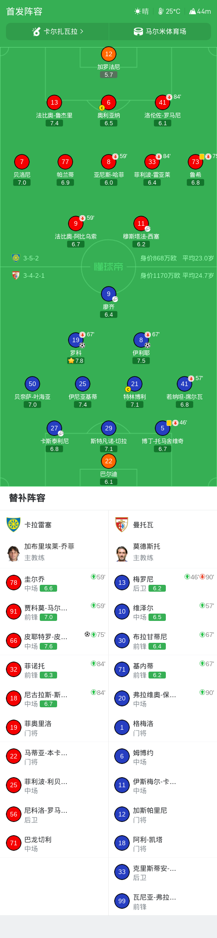Image resolution: width=217 pixels, height=938 pixels.
Task: Tap captain 奥利亚纳 number 6 circle
Action: point(109,102)
